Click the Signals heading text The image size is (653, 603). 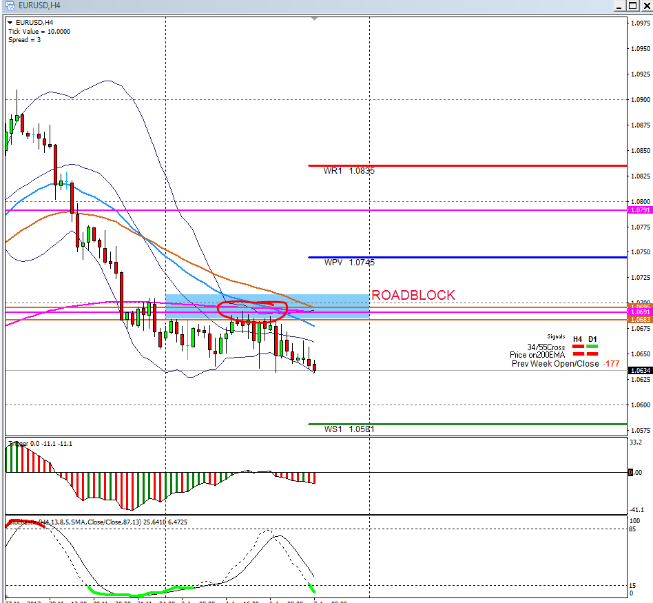(x=556, y=336)
